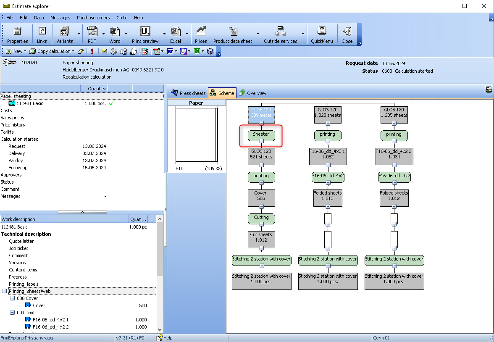Click the large Excel toolbar button
Image resolution: width=494 pixels, height=342 pixels.
click(x=176, y=34)
